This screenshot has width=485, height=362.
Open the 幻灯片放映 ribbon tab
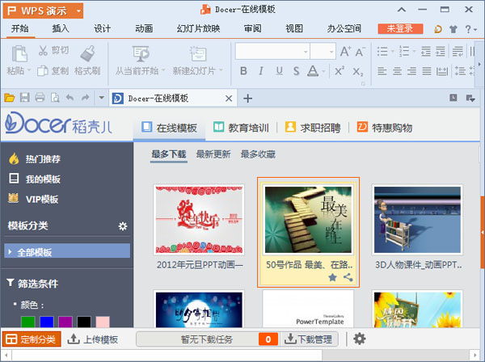[x=198, y=29]
